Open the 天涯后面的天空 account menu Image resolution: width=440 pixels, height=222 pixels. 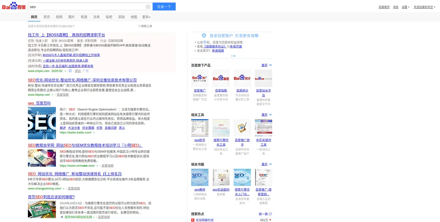click(424, 7)
